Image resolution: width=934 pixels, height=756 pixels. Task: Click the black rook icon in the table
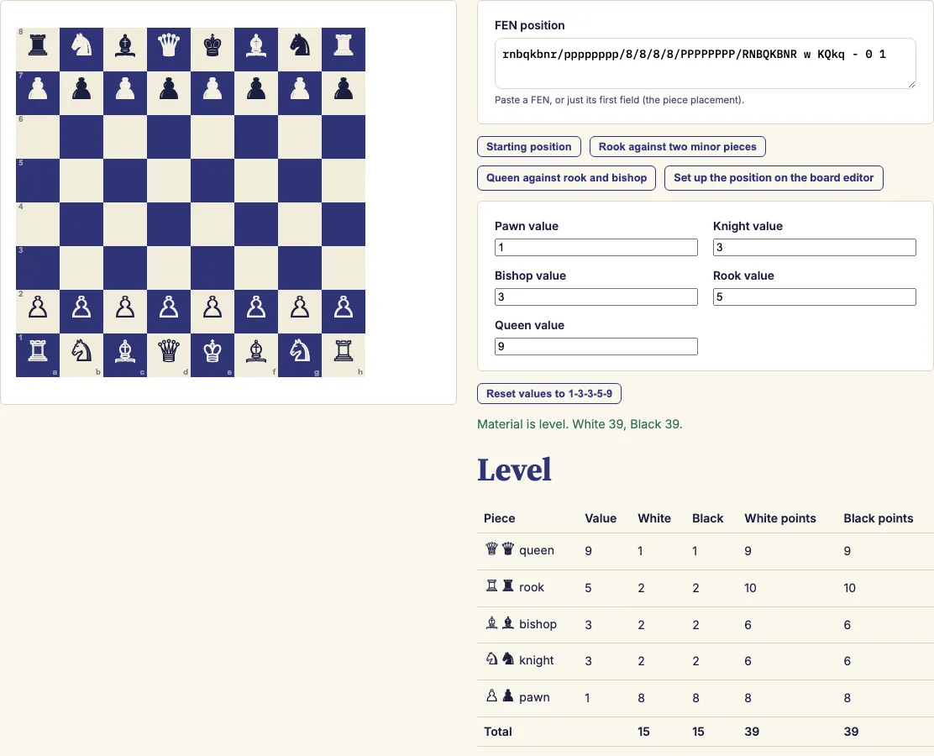point(508,585)
